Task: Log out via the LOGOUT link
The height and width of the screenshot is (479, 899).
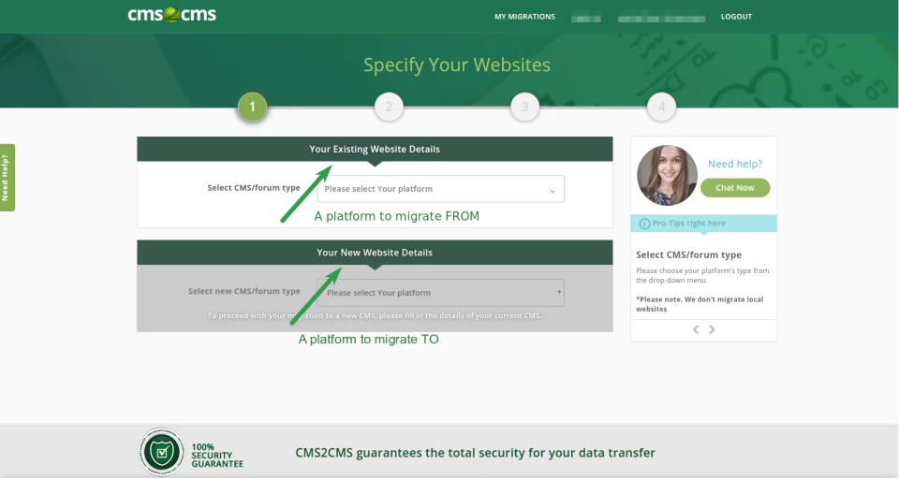Action: coord(736,17)
